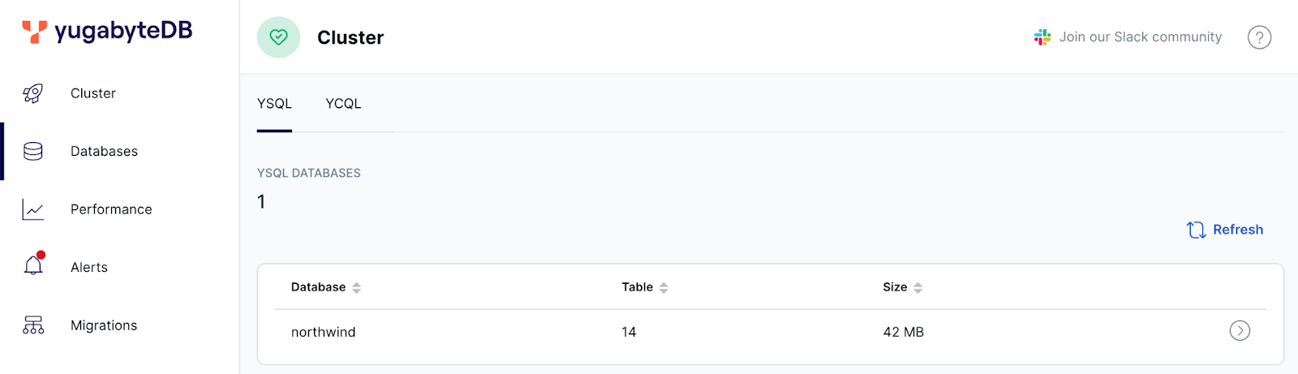Click the Performance chart icon
The height and width of the screenshot is (374, 1298).
coord(33,210)
